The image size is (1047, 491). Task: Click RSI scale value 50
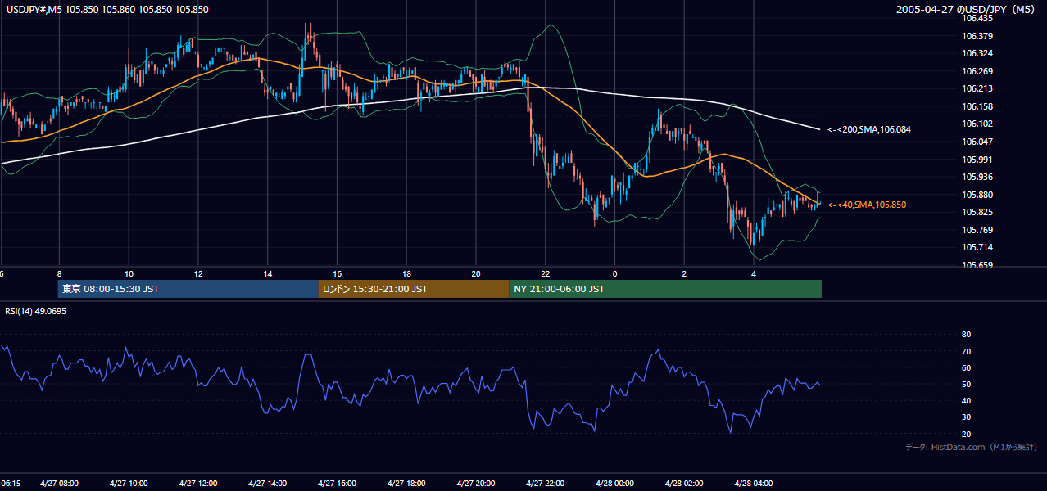click(966, 384)
